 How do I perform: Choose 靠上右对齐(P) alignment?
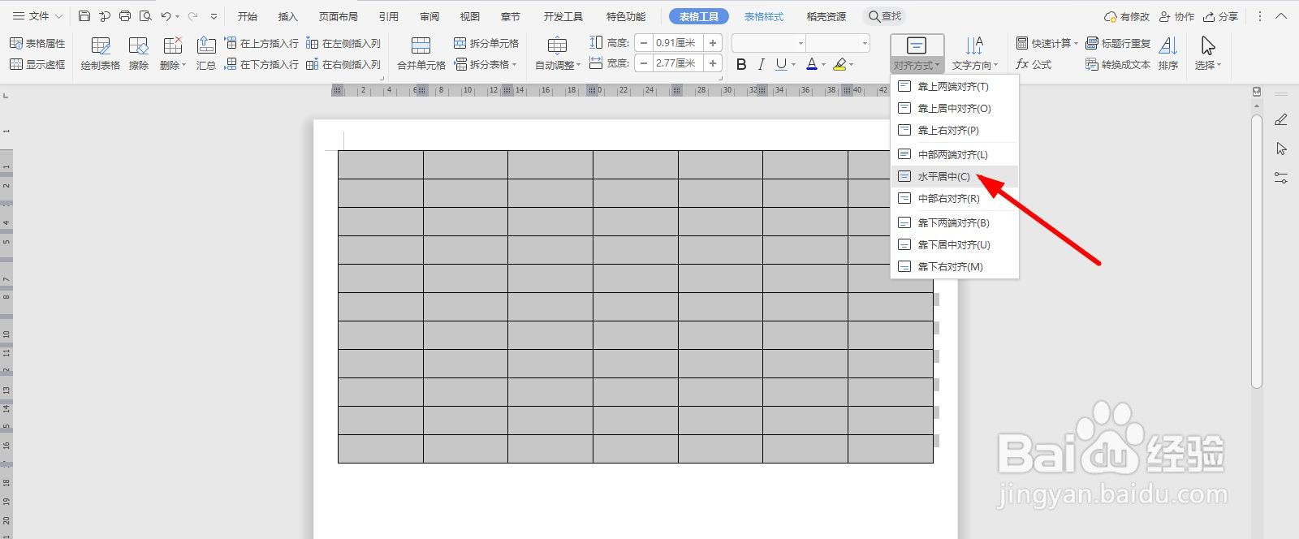click(954, 130)
